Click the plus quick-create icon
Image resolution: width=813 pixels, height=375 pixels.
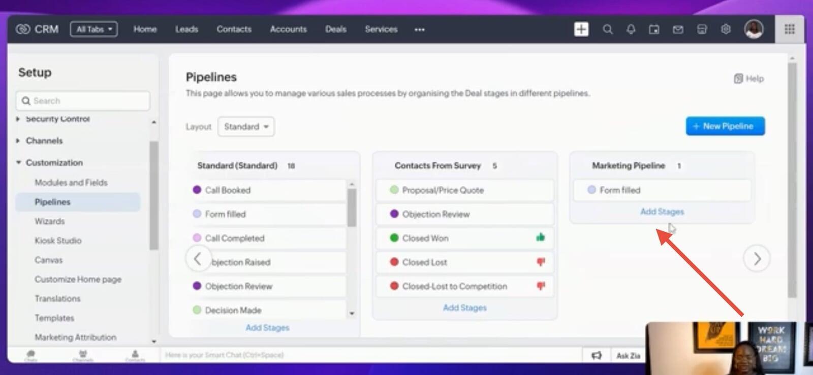[581, 29]
